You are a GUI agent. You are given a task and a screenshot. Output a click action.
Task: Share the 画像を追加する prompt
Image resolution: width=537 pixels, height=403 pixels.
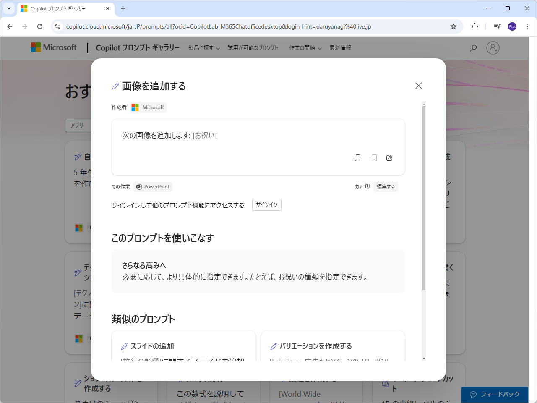[389, 157]
